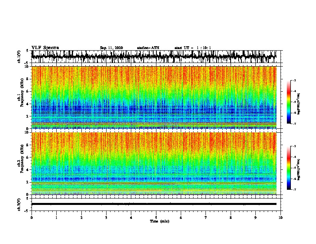Click the "0" tick on the Time axis

click(x=32, y=218)
